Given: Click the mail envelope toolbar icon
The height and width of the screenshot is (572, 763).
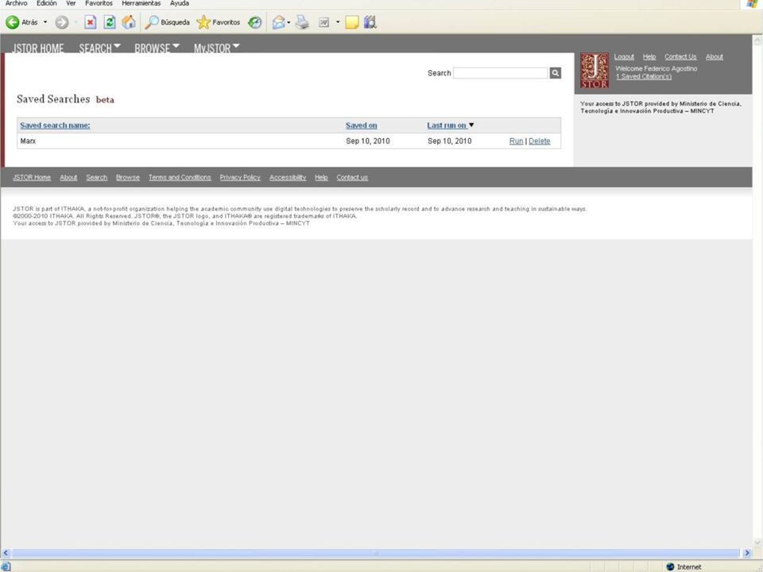Looking at the screenshot, I should [x=278, y=22].
